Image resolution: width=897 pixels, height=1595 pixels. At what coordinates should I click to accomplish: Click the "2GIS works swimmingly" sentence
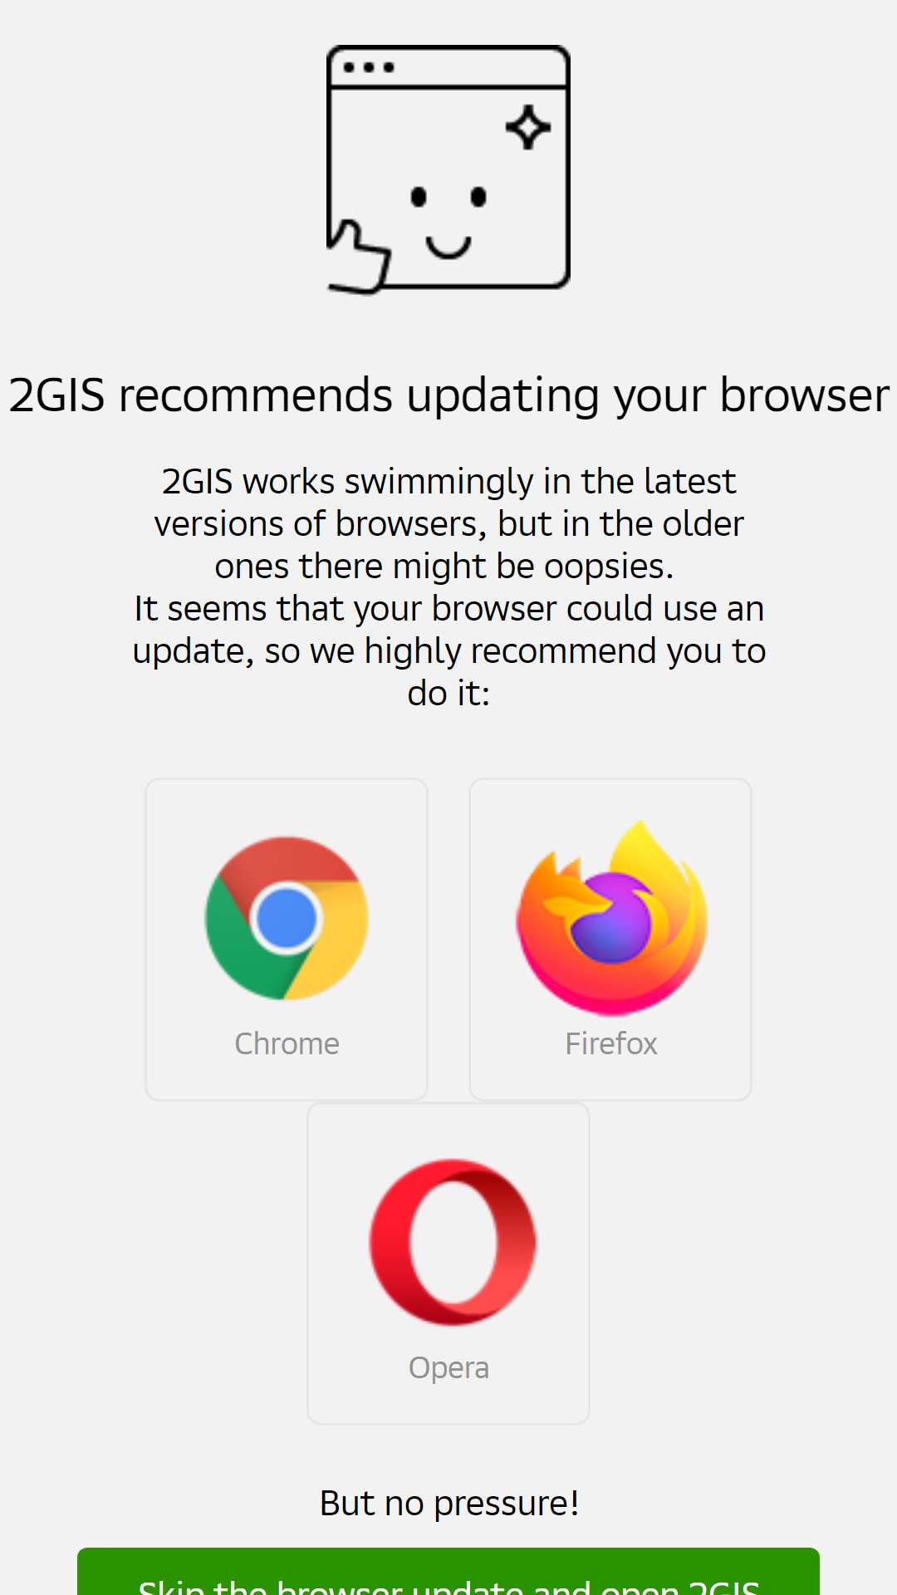click(x=448, y=523)
